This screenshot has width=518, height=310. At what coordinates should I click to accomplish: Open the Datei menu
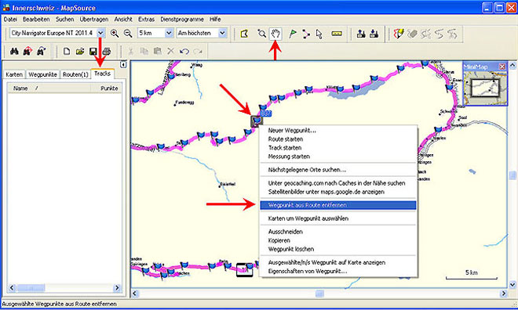click(x=10, y=19)
